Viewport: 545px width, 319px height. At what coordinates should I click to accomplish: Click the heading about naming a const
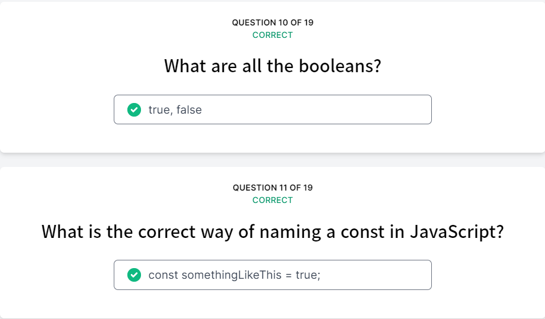272,231
